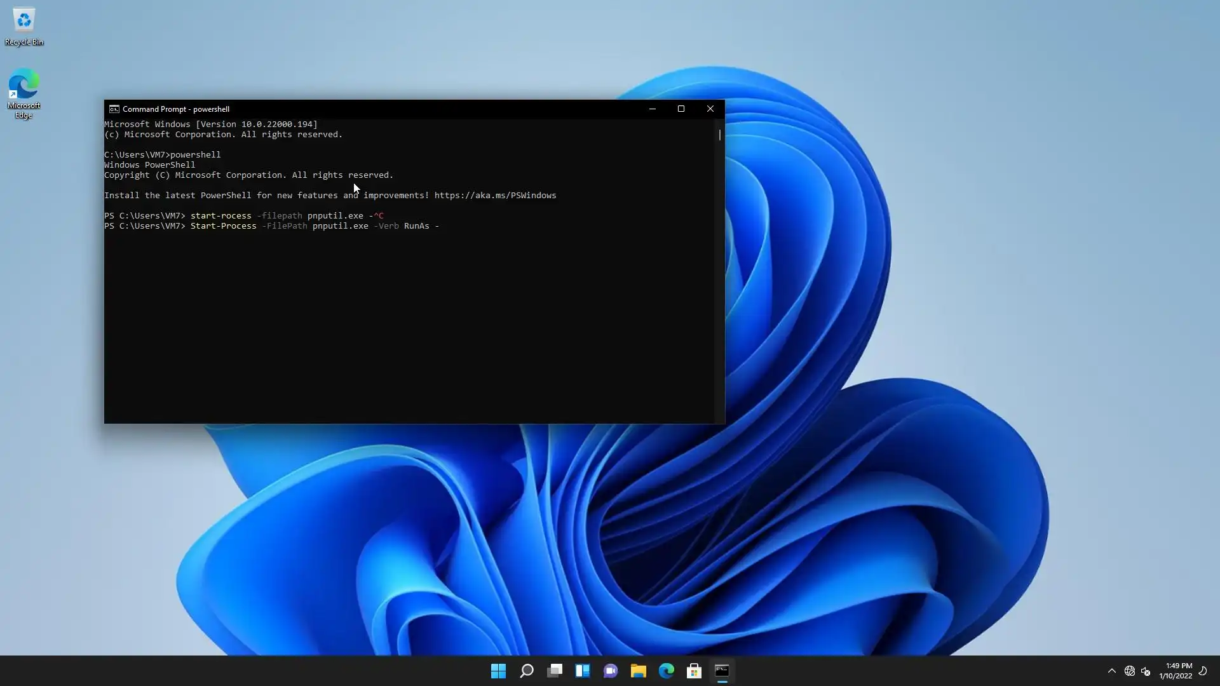Maximize the Command Prompt window
This screenshot has height=686, width=1220.
tap(681, 109)
